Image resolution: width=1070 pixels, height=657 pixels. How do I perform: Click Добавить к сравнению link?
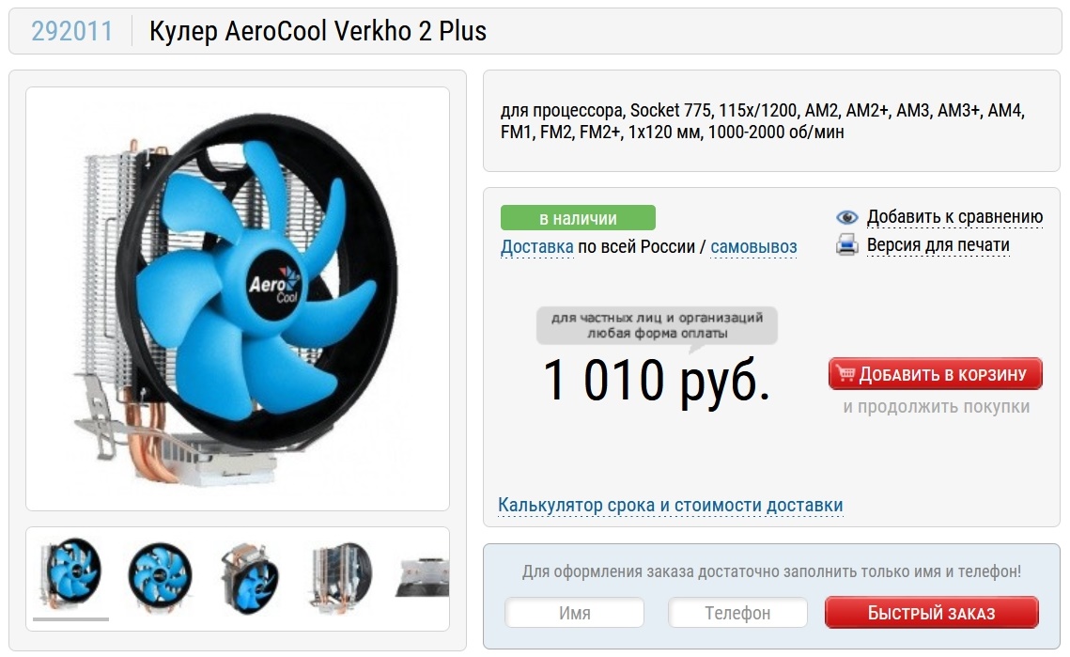pyautogui.click(x=954, y=217)
